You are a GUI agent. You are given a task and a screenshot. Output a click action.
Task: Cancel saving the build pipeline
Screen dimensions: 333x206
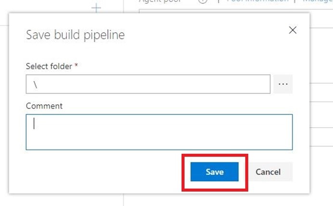(268, 172)
